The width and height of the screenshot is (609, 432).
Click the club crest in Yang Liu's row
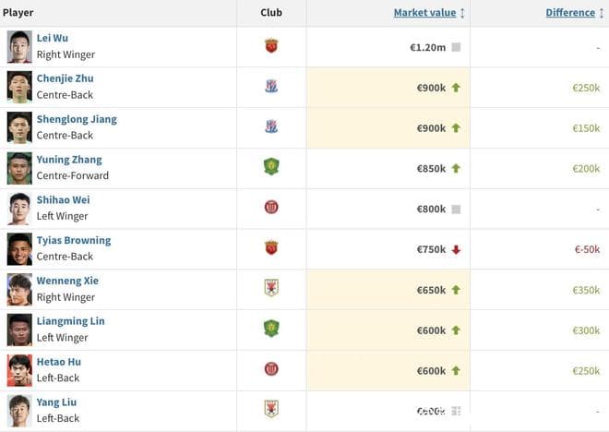(x=271, y=409)
